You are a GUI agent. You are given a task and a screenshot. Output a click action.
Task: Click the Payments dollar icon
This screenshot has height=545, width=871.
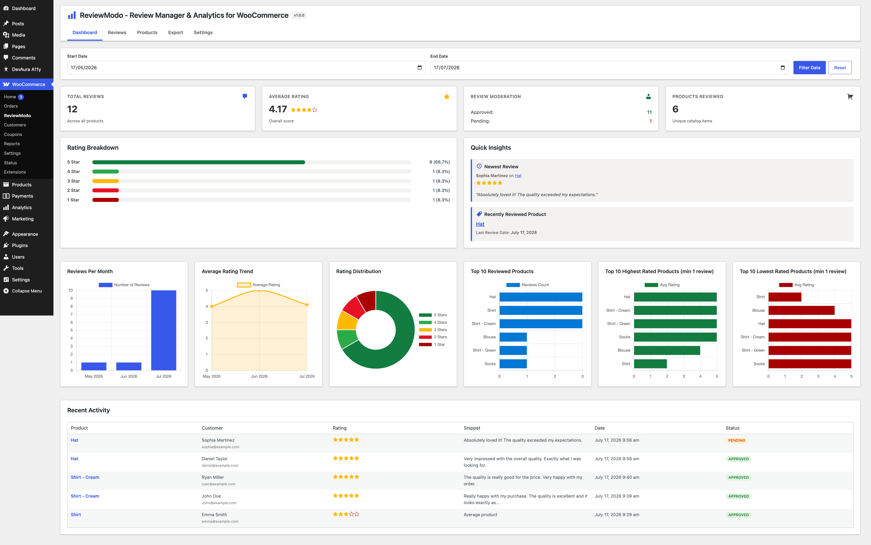[6, 196]
